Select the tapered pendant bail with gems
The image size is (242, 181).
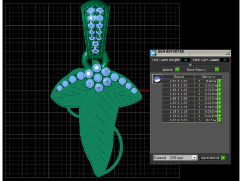point(95,29)
